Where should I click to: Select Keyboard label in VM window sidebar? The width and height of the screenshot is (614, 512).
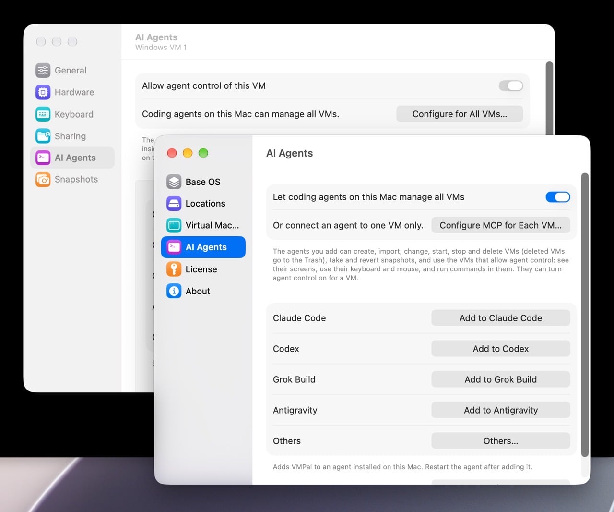pyautogui.click(x=74, y=114)
